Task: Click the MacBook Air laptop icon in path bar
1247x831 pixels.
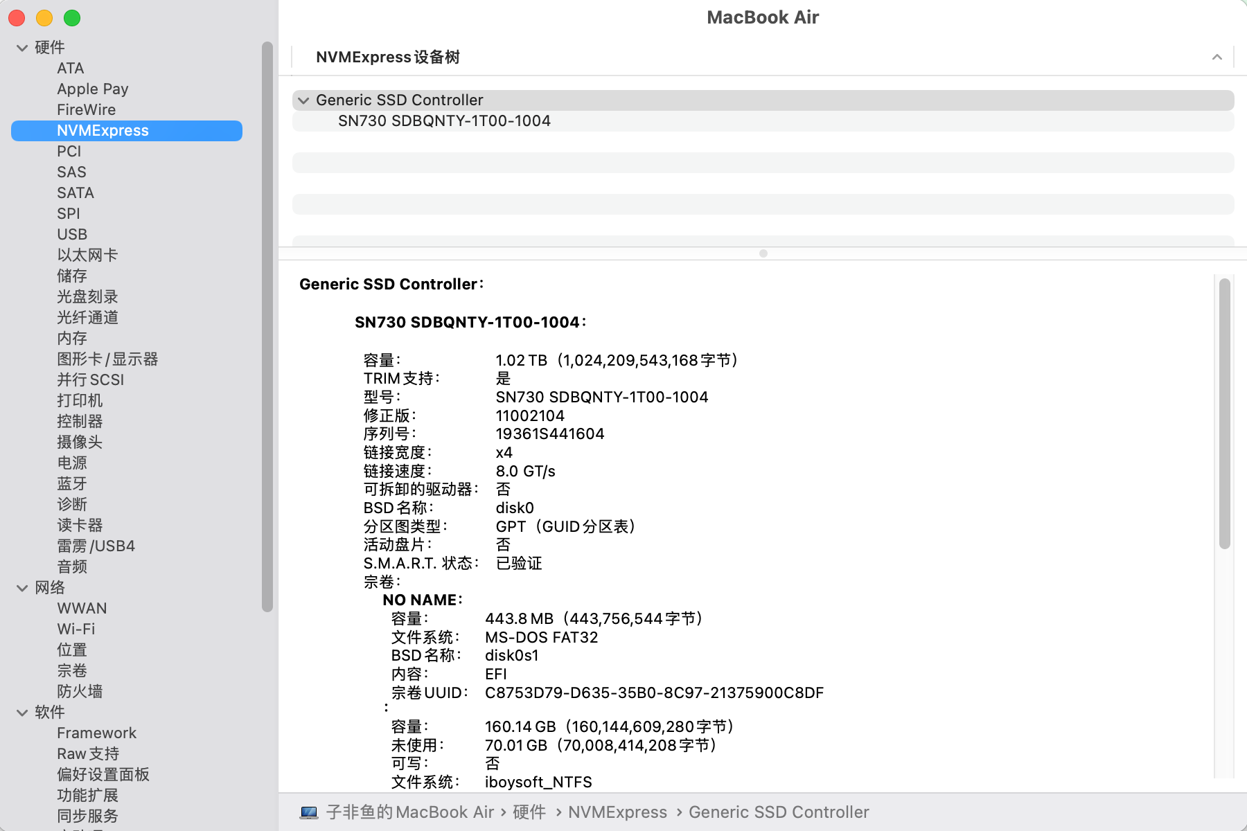Action: [309, 812]
